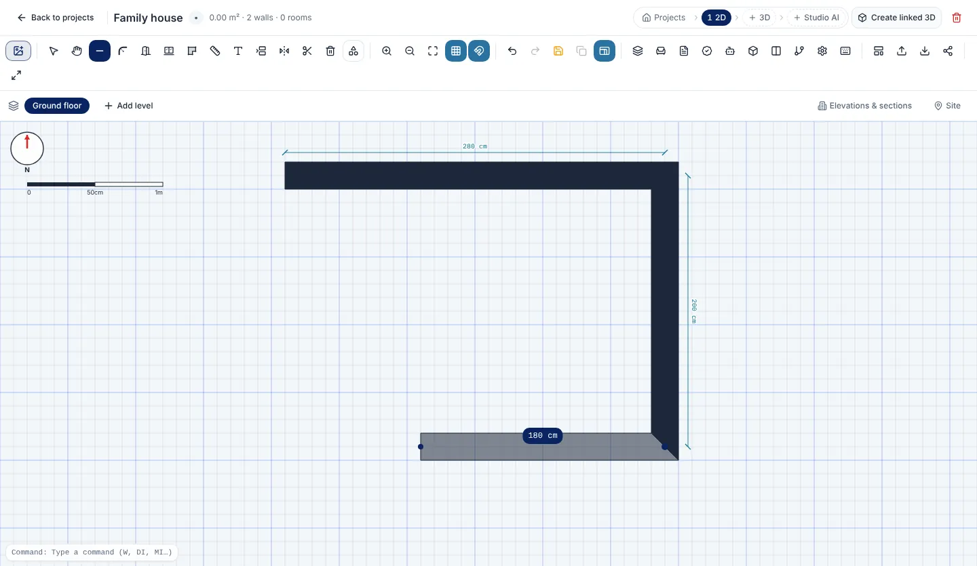Open the layers stack panel

point(638,51)
